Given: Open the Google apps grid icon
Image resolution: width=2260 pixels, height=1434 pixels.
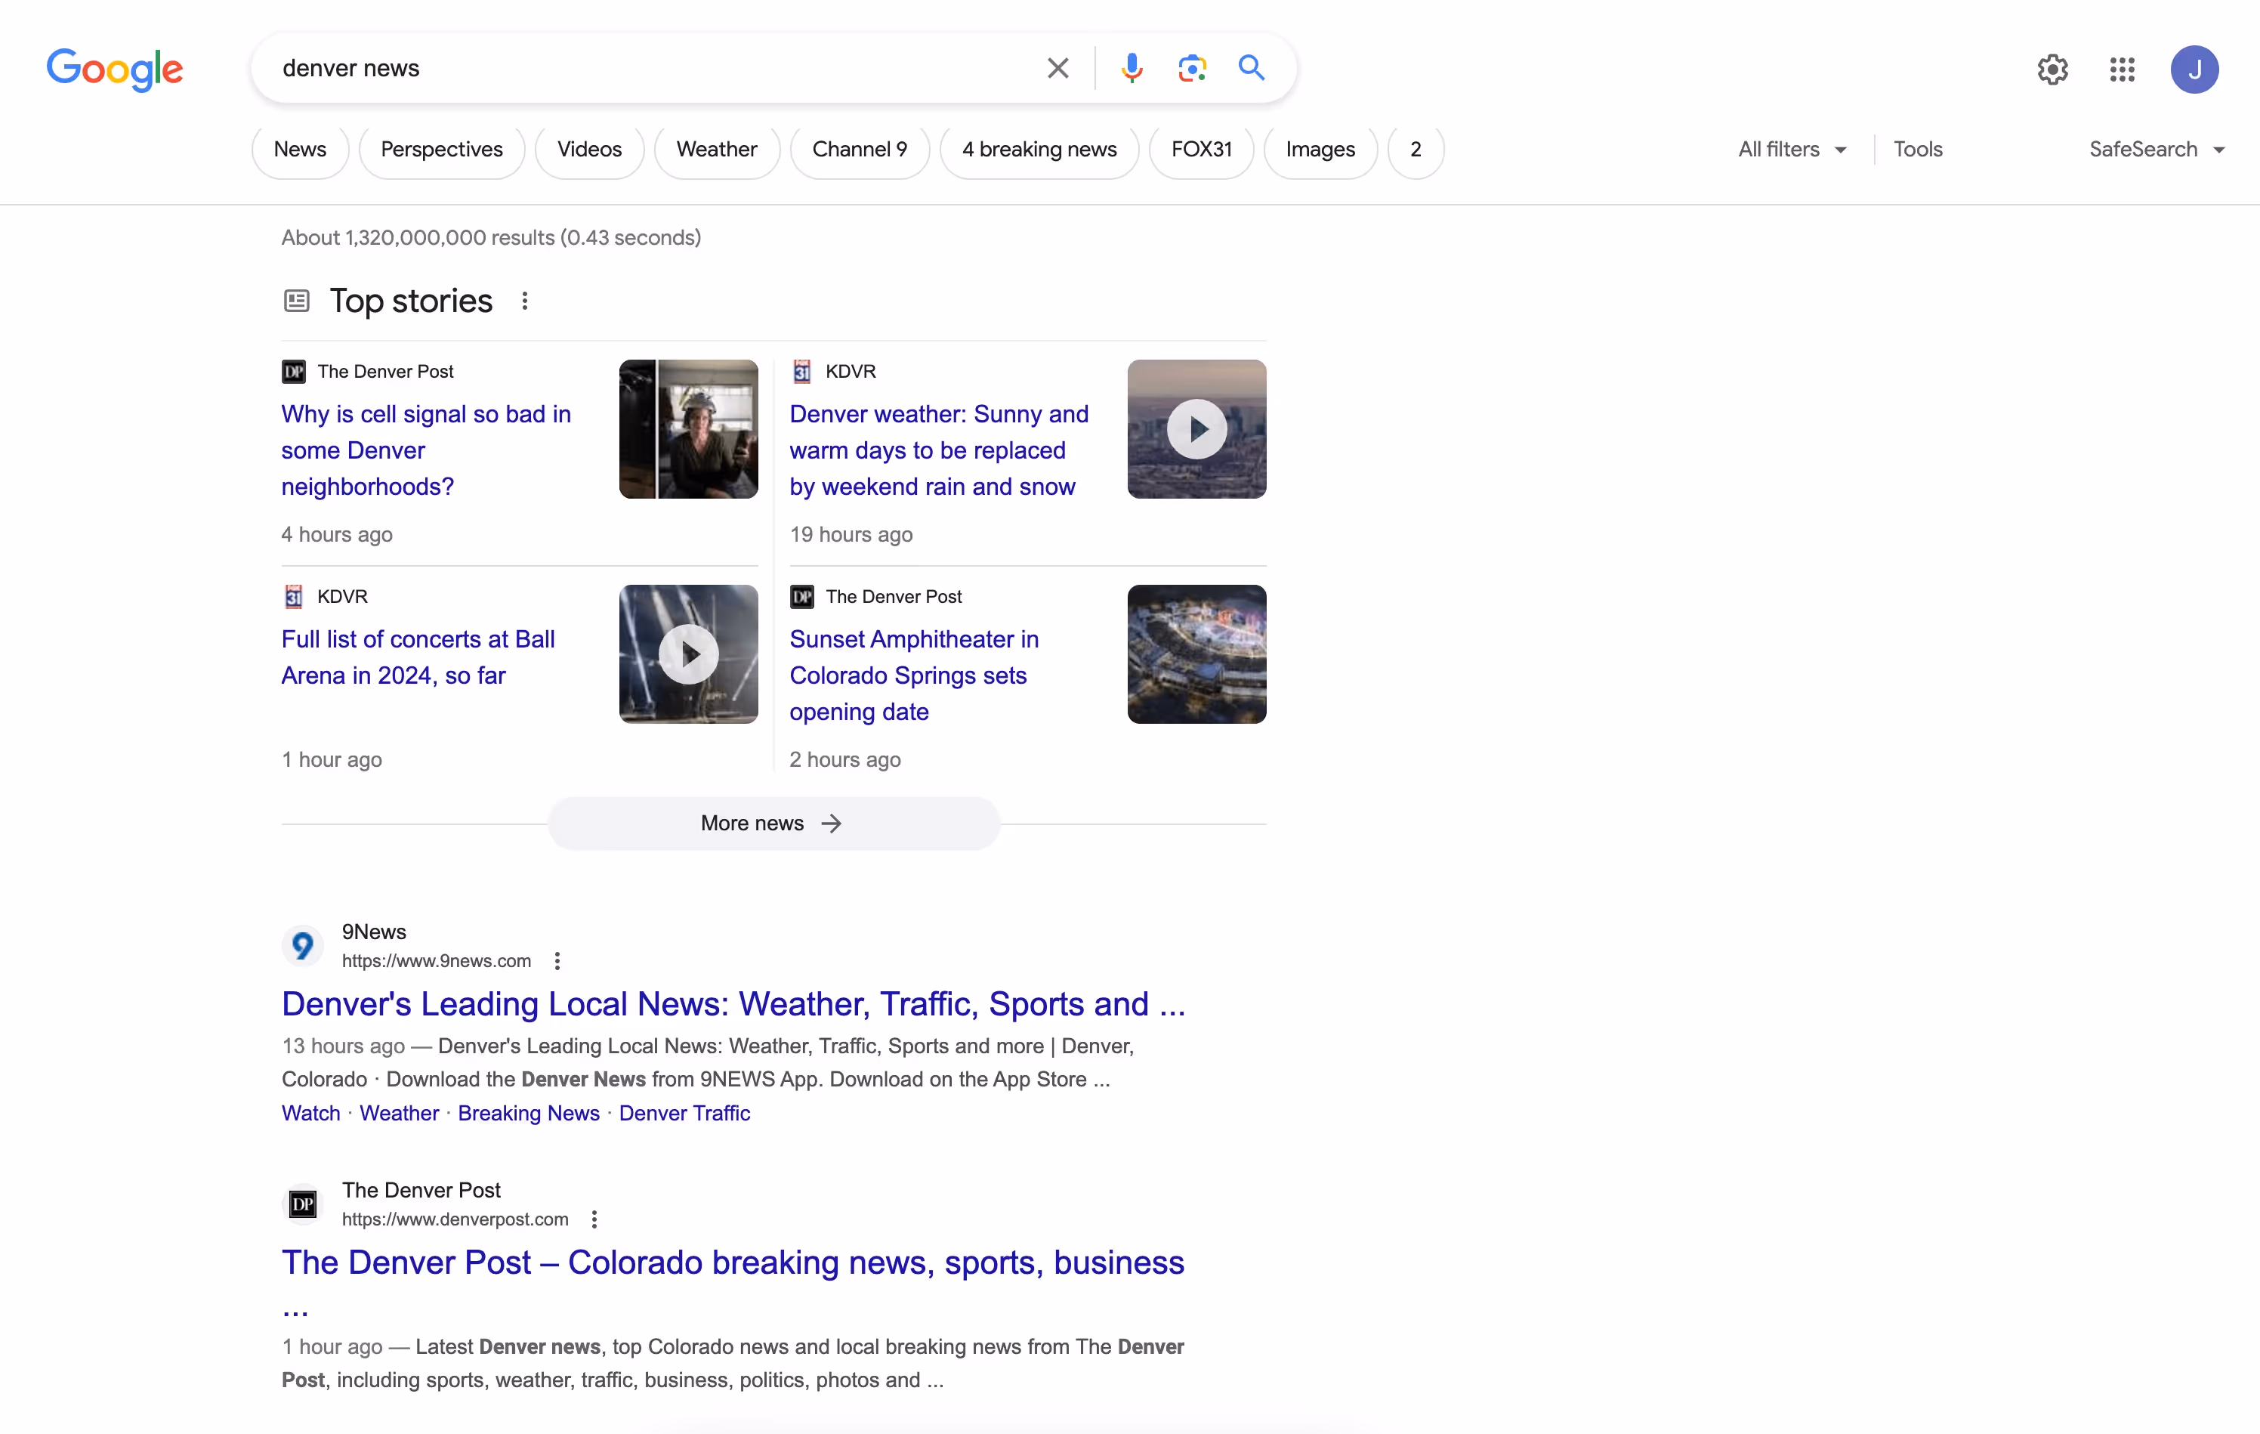Looking at the screenshot, I should (x=2122, y=69).
